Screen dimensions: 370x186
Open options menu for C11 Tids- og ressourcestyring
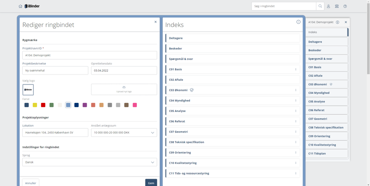pos(295,174)
